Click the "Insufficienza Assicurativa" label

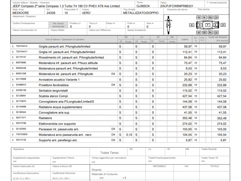click(x=26, y=173)
